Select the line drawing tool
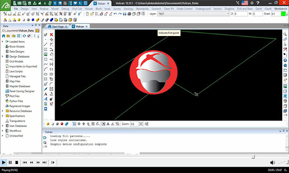This screenshot has height=173, width=289. pos(46,44)
